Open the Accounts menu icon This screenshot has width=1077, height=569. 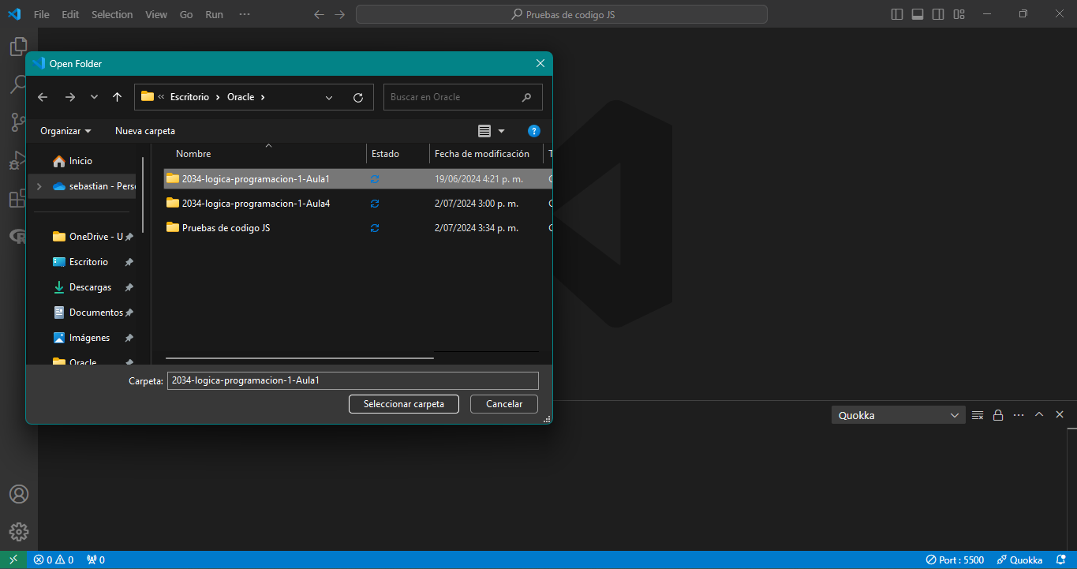(x=18, y=494)
